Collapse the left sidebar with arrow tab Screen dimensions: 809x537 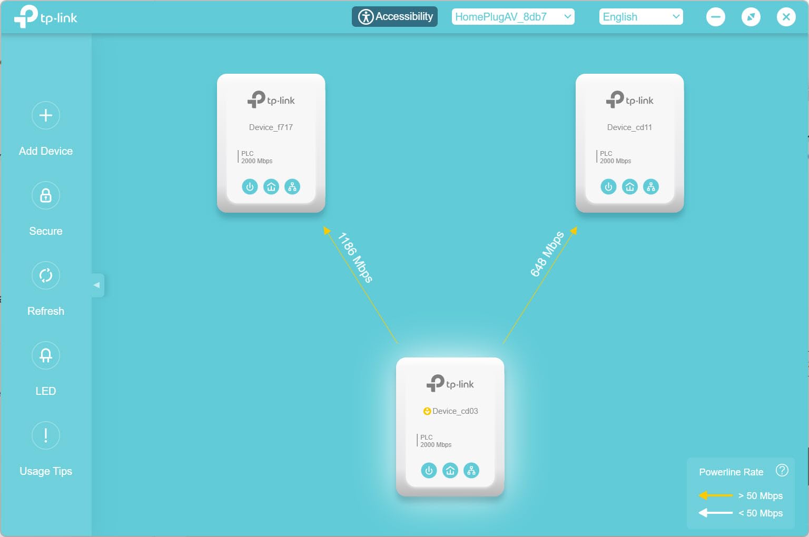tap(97, 285)
